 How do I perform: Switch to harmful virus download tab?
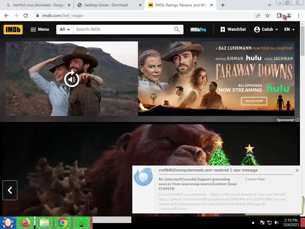click(x=39, y=5)
